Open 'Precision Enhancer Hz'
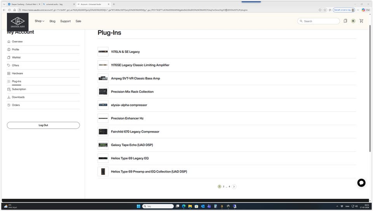The image size is (373, 211). click(127, 118)
